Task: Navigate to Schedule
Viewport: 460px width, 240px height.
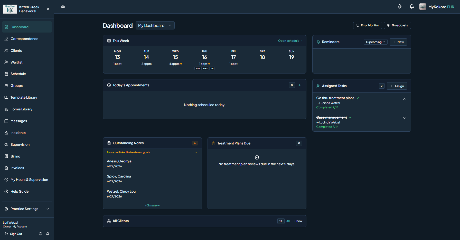Action: coord(27,74)
